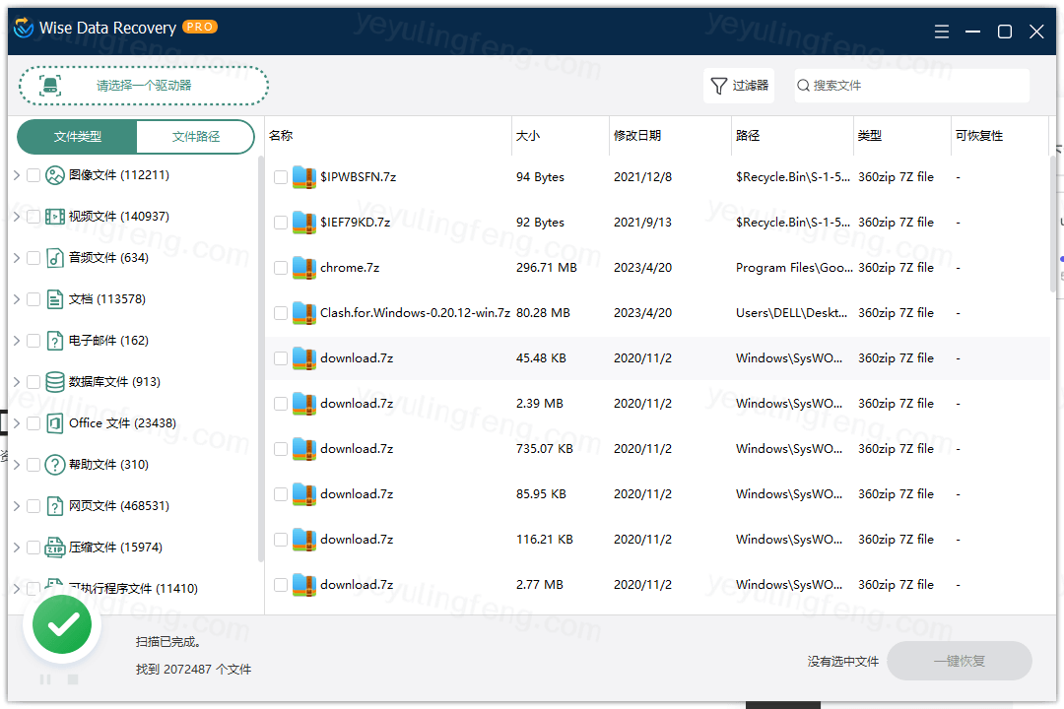
Task: Click the Clash.for.Windows archive file icon
Action: [x=304, y=313]
